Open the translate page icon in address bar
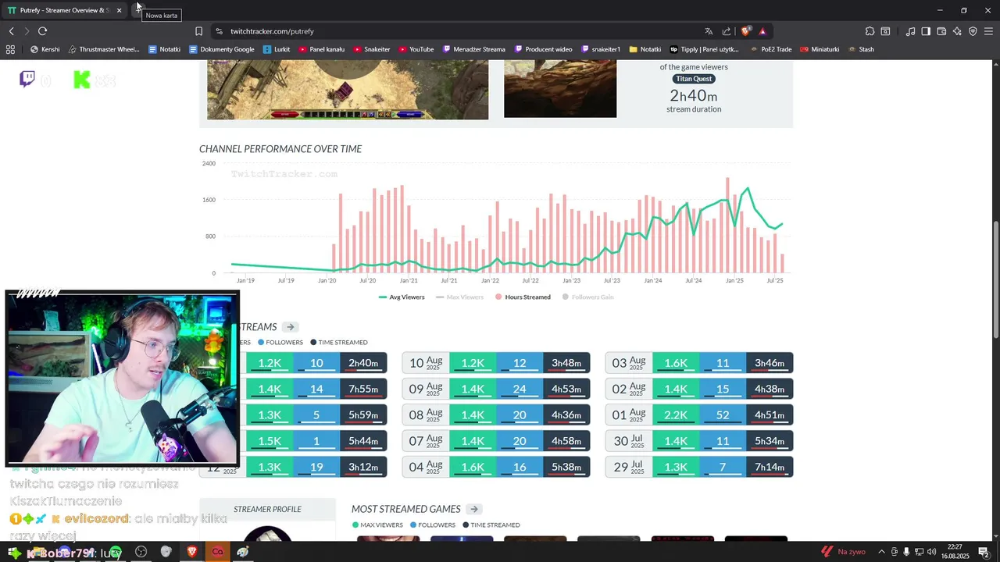1000x562 pixels. [709, 31]
